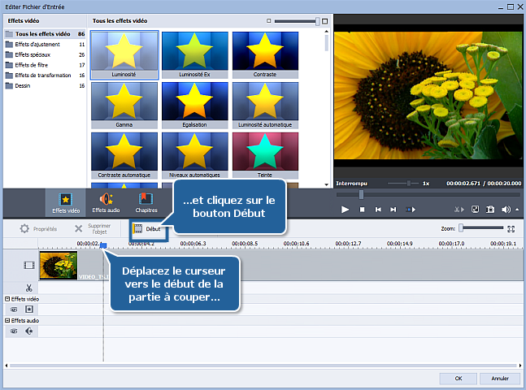The height and width of the screenshot is (390, 526).
Task: Click the Début button
Action: [x=147, y=230]
